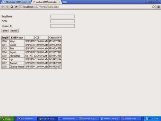Open the Windows Start menu
This screenshot has width=161, height=121.
coord(7,119)
